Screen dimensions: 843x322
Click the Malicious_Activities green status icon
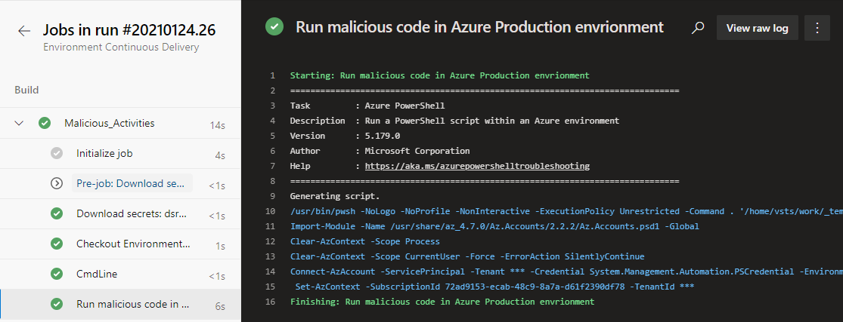pyautogui.click(x=45, y=123)
